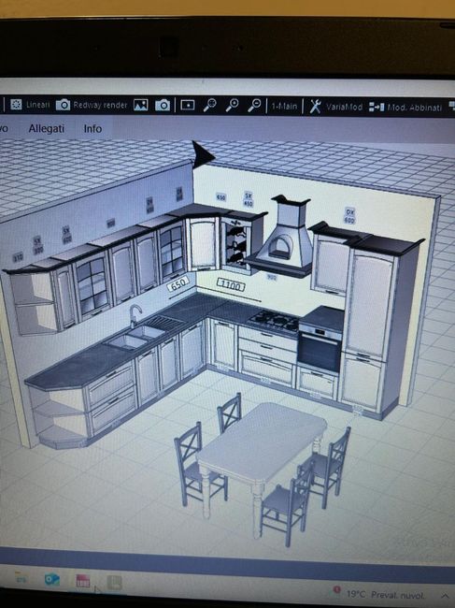The image size is (455, 608).
Task: Click the VariaMod wrench and screwdriver icon
Action: [315, 107]
